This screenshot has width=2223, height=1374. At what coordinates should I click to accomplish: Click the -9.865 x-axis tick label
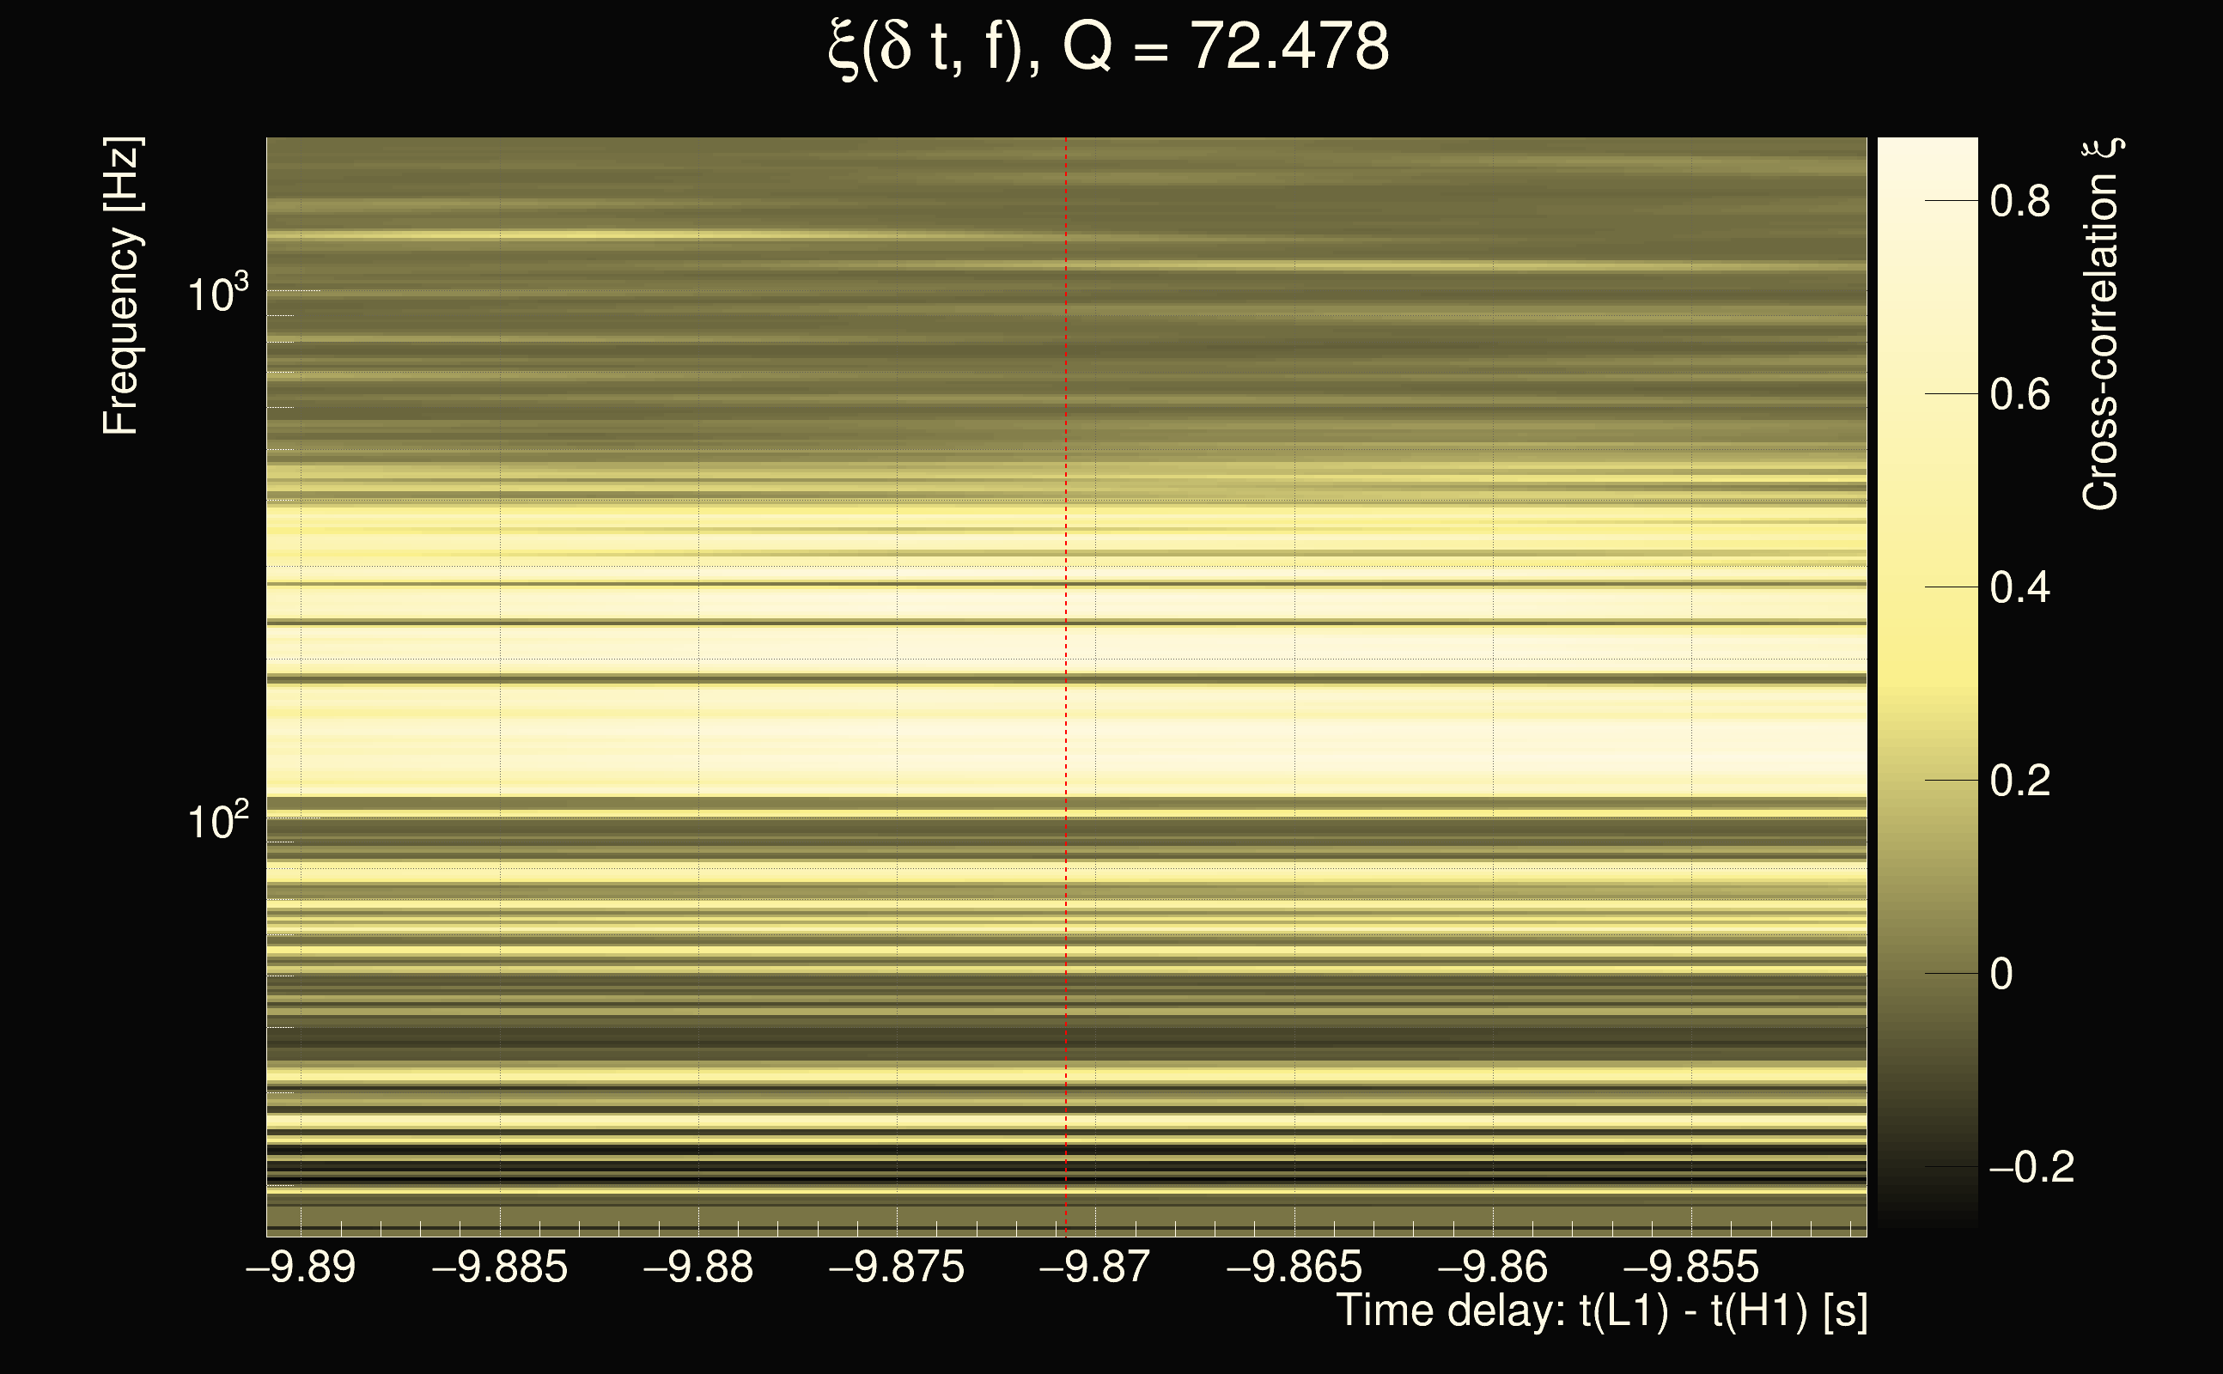pyautogui.click(x=1294, y=1267)
